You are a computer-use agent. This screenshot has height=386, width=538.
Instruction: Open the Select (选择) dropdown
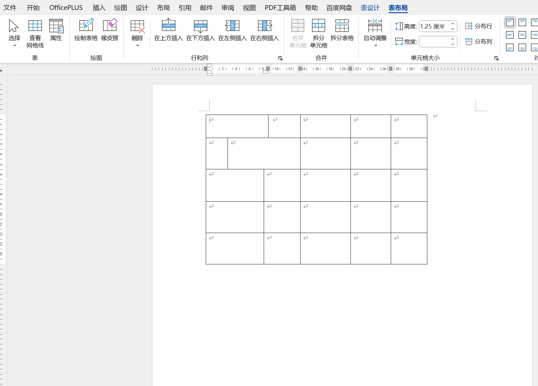click(x=14, y=34)
